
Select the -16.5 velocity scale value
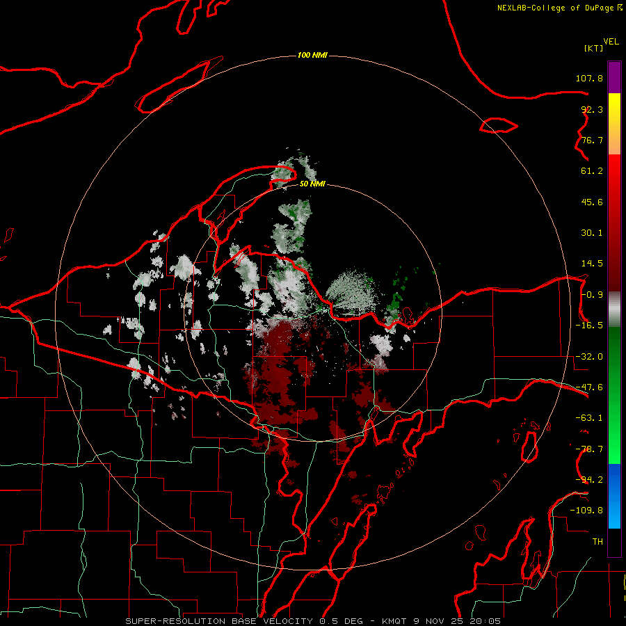coord(589,326)
